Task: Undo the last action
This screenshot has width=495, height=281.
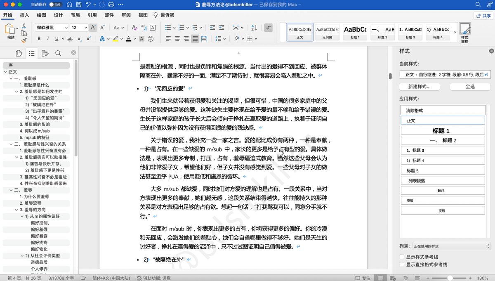Action: point(89,5)
